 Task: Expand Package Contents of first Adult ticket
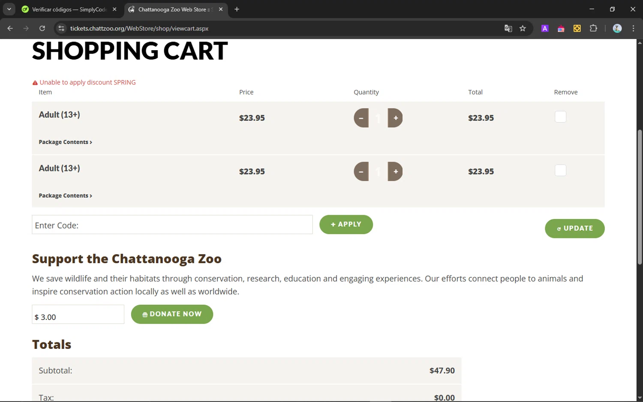click(x=65, y=142)
